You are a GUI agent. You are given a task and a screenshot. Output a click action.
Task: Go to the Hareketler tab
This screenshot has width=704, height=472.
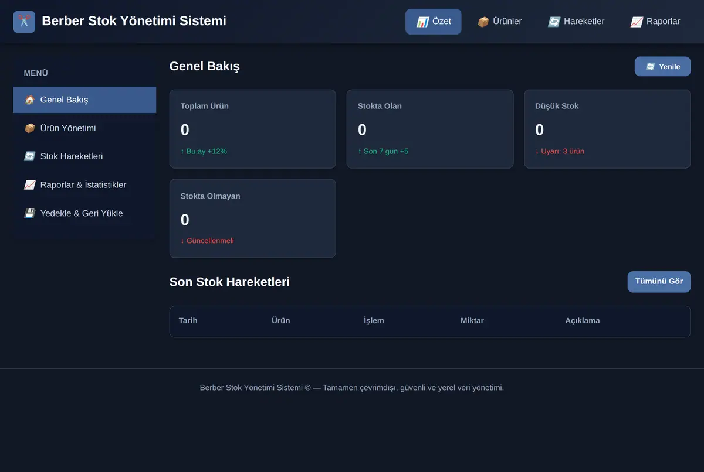pyautogui.click(x=576, y=22)
